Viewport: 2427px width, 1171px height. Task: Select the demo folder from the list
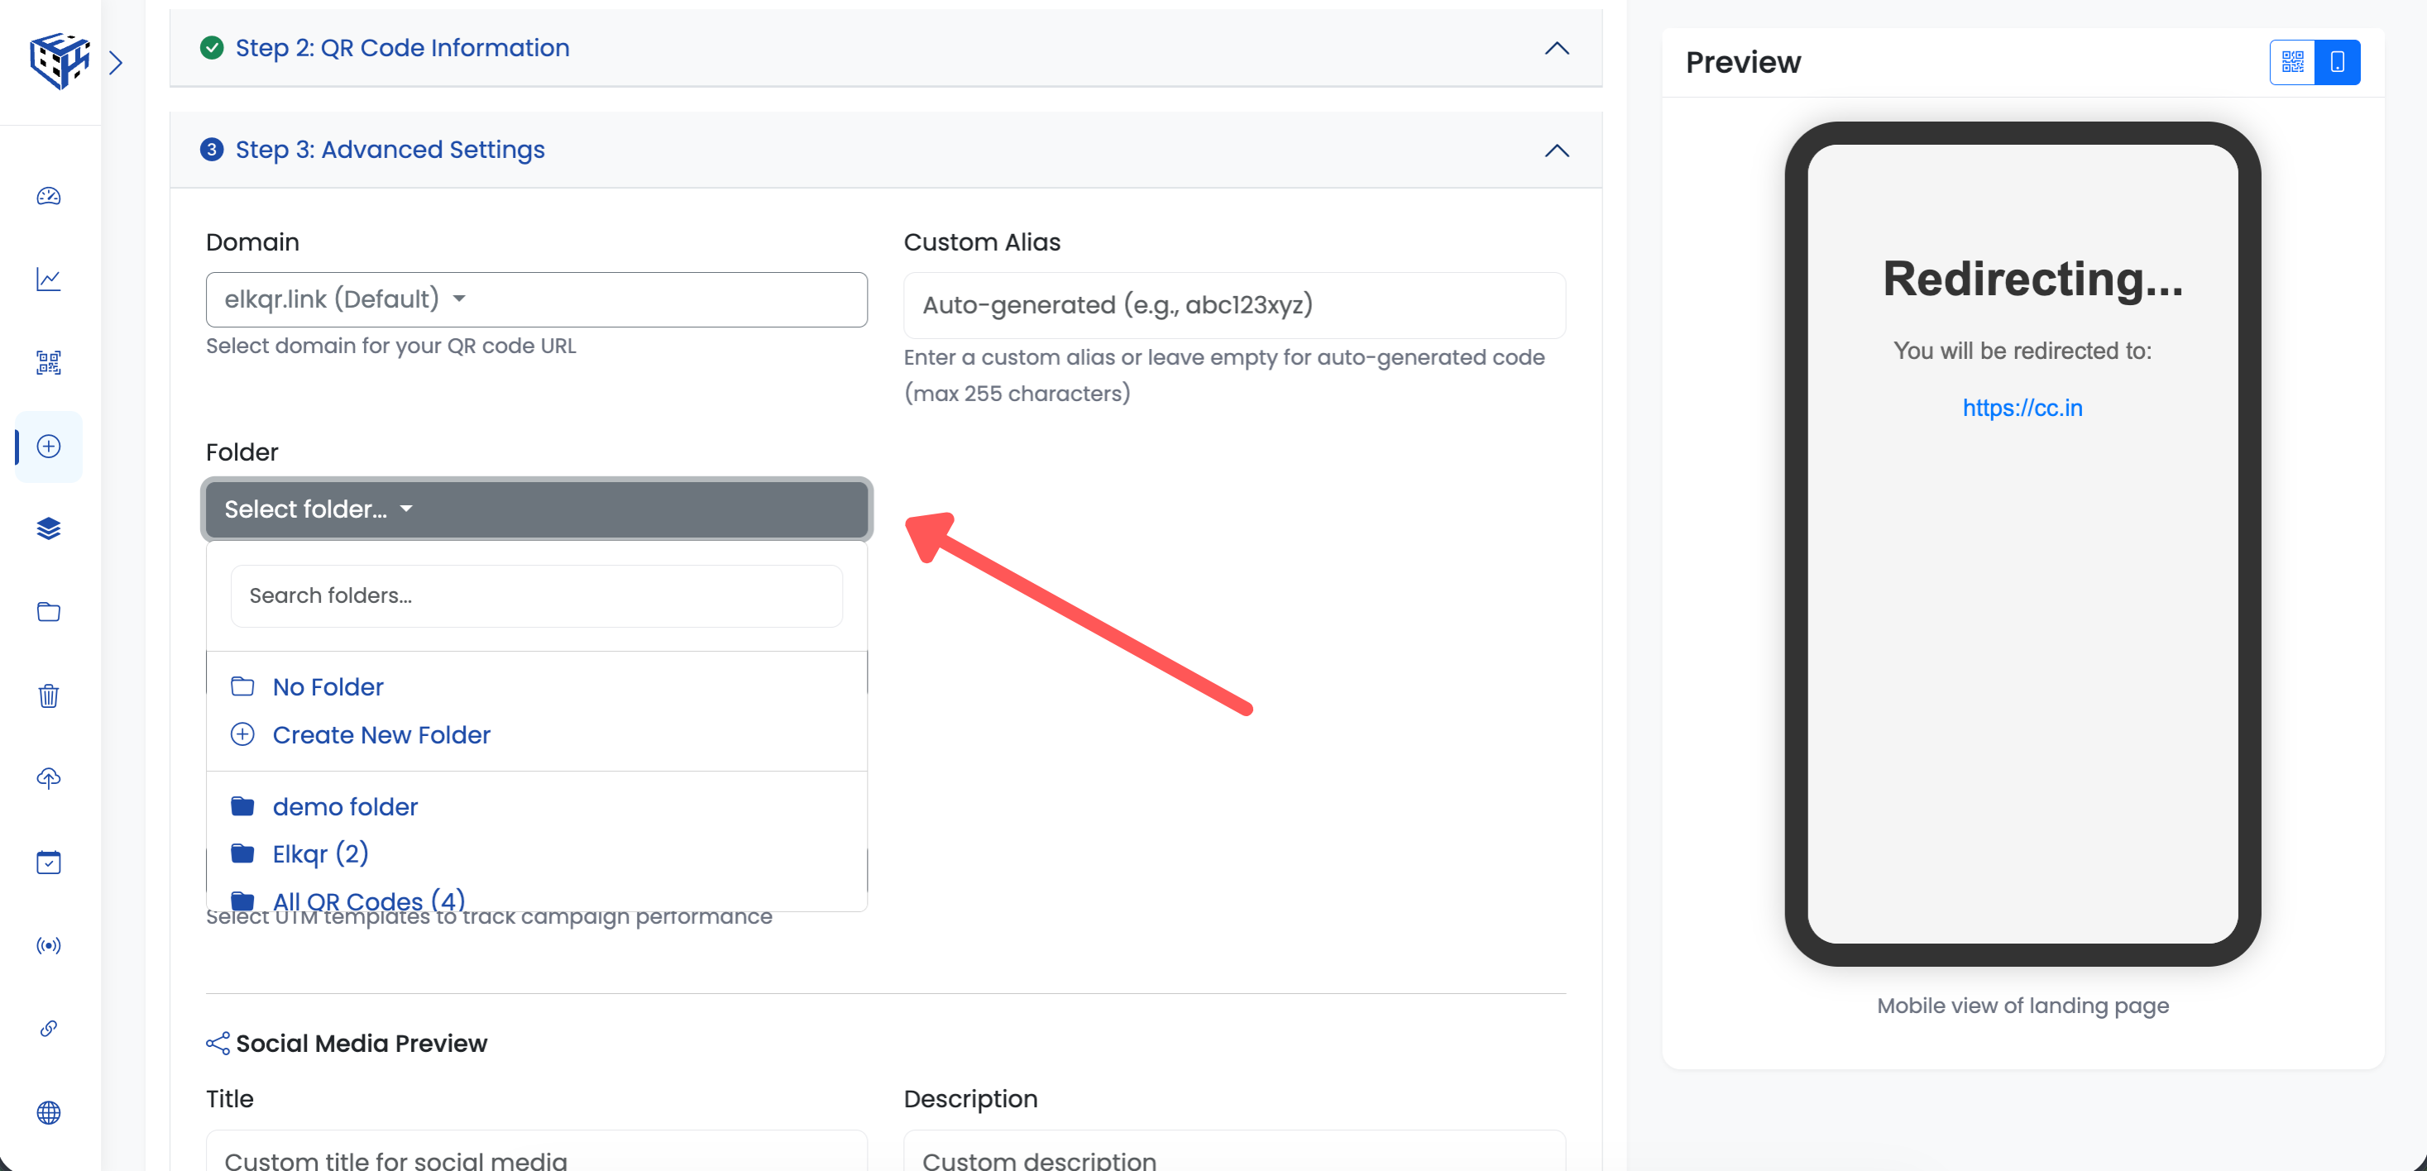[345, 806]
